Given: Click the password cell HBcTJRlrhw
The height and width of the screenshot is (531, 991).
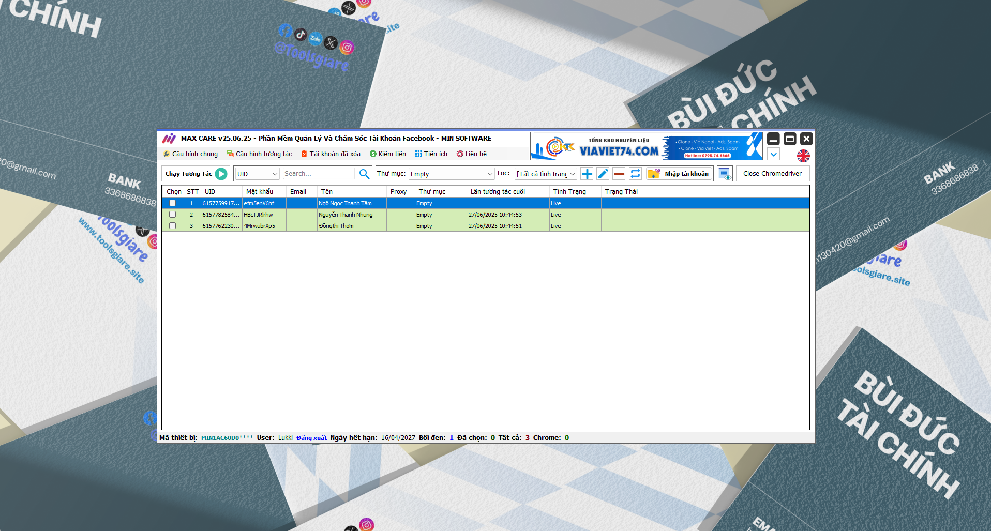Looking at the screenshot, I should point(264,215).
